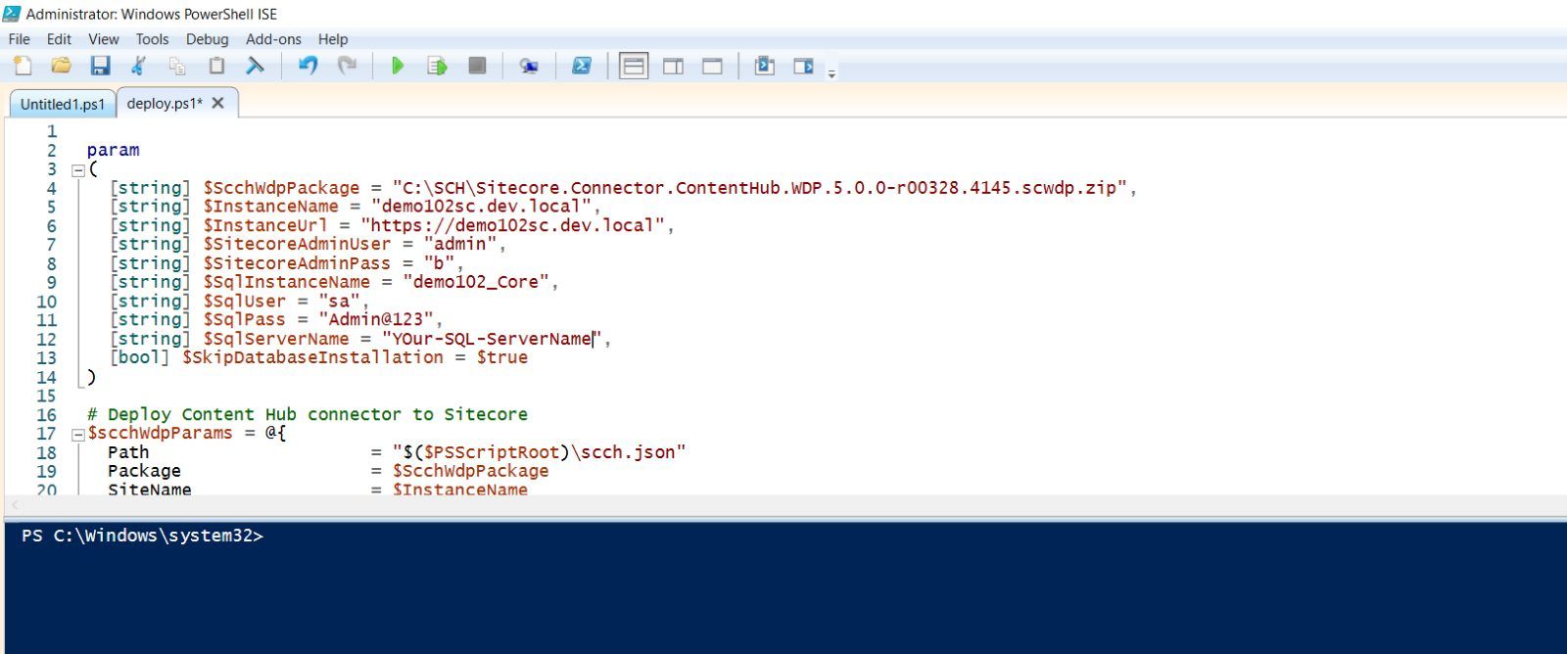Open the Edit menu
Image resolution: width=1567 pixels, height=654 pixels.
pos(59,39)
